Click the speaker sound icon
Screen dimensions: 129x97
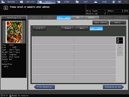tap(120, 2)
